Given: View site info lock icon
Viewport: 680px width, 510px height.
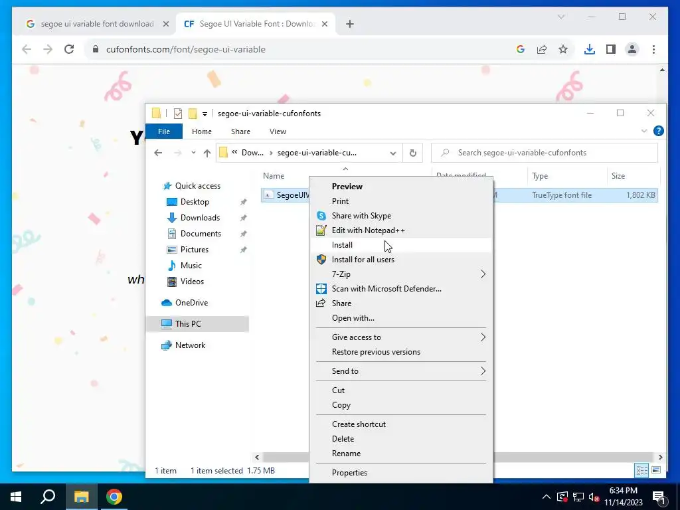Looking at the screenshot, I should [x=96, y=49].
